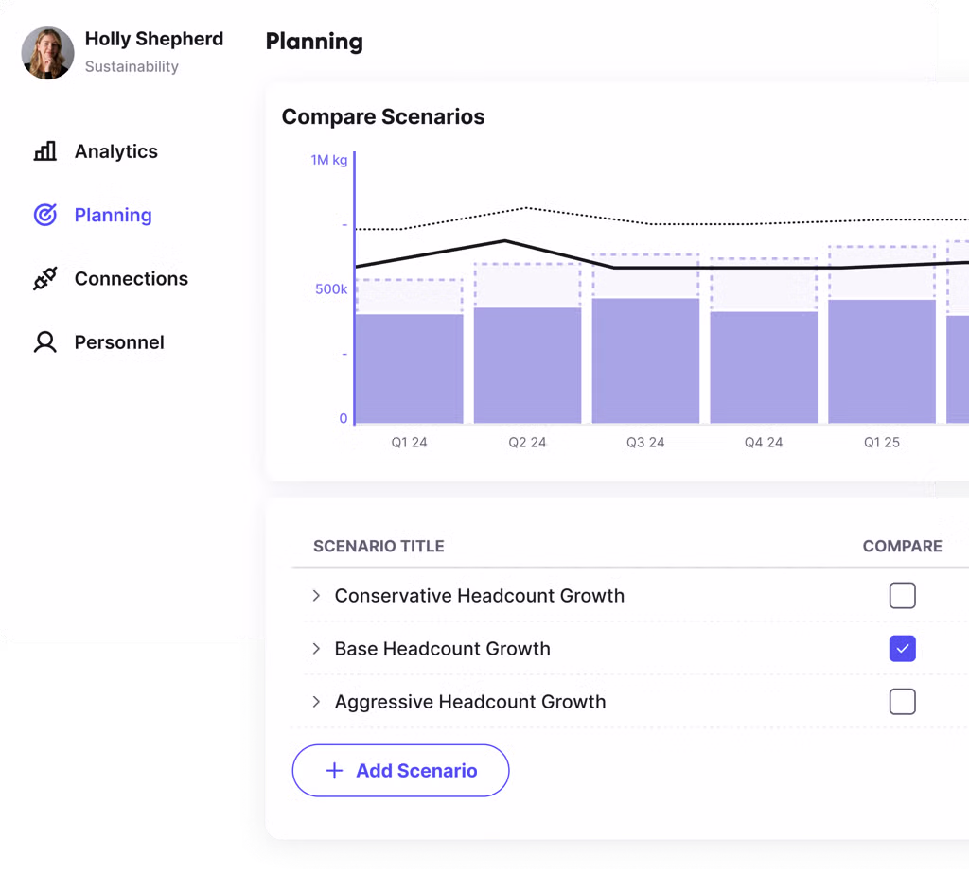Expand the Base Headcount Growth row
This screenshot has width=969, height=874.
pyautogui.click(x=316, y=649)
